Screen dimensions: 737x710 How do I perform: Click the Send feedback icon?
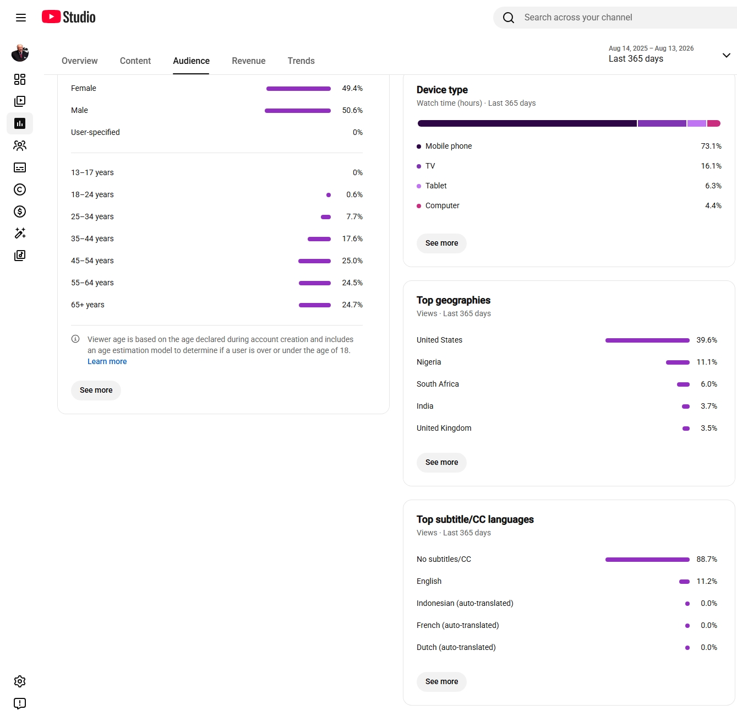coord(20,703)
